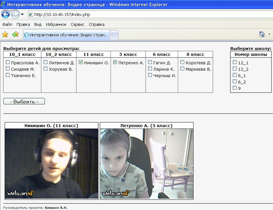This screenshot has height=210, width=273.
Task: Check the Черныш И. checkbox
Action: 150,75
